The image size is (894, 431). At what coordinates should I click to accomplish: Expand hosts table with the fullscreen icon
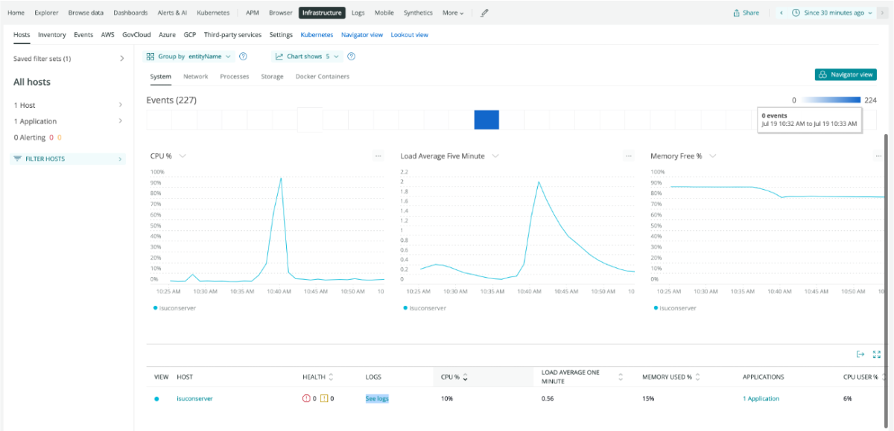click(876, 354)
